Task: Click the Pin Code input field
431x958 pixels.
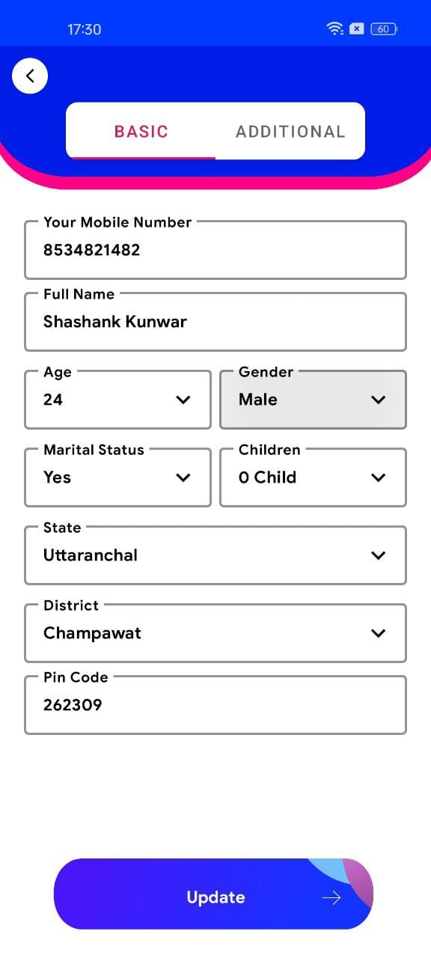Action: 215,705
